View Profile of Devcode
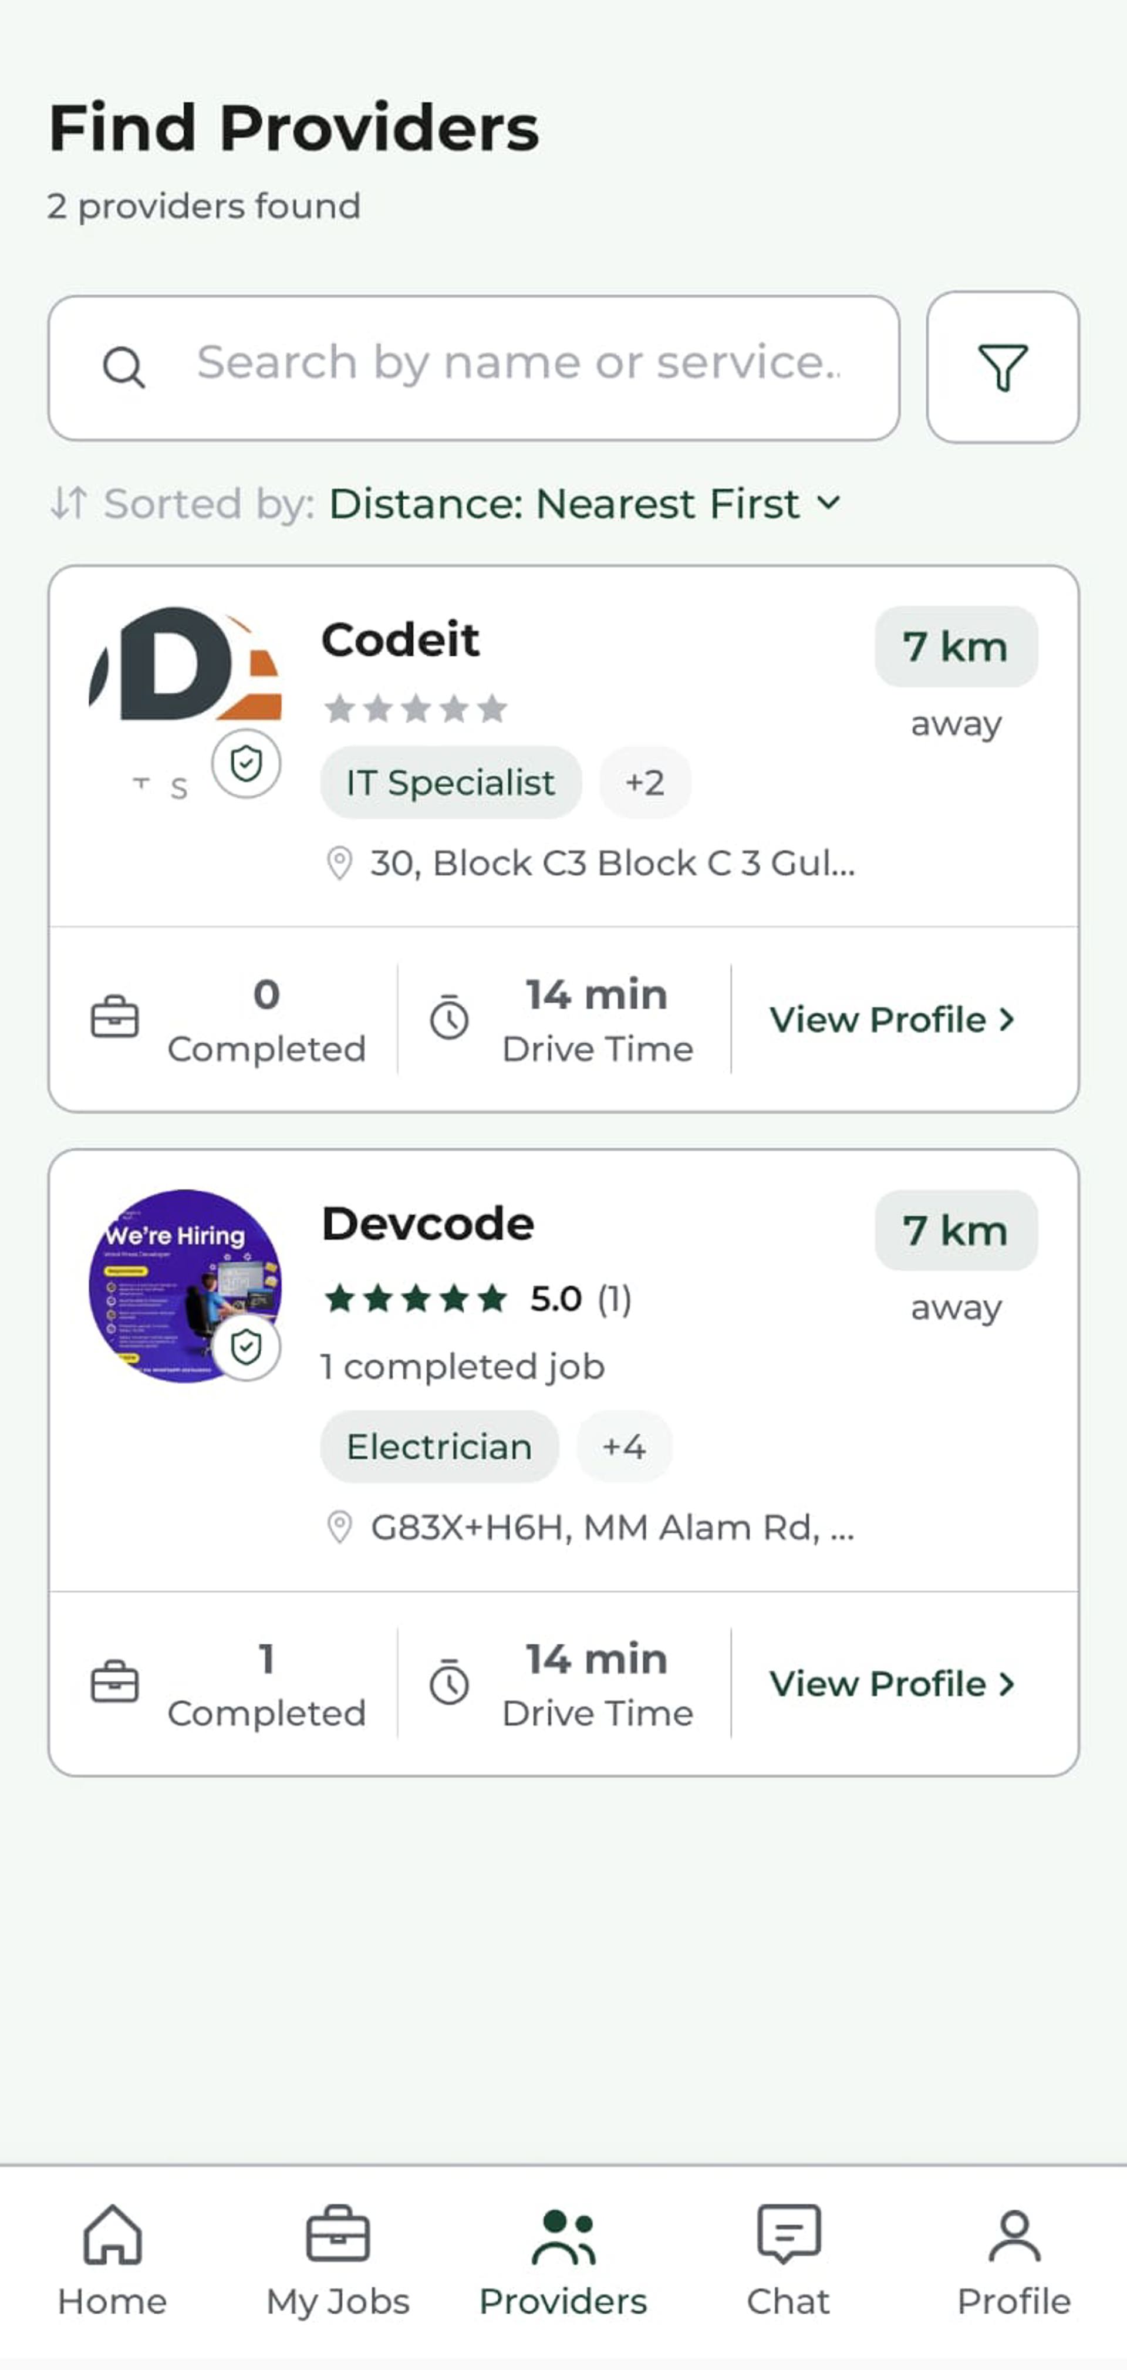The width and height of the screenshot is (1127, 2370). pos(892,1684)
